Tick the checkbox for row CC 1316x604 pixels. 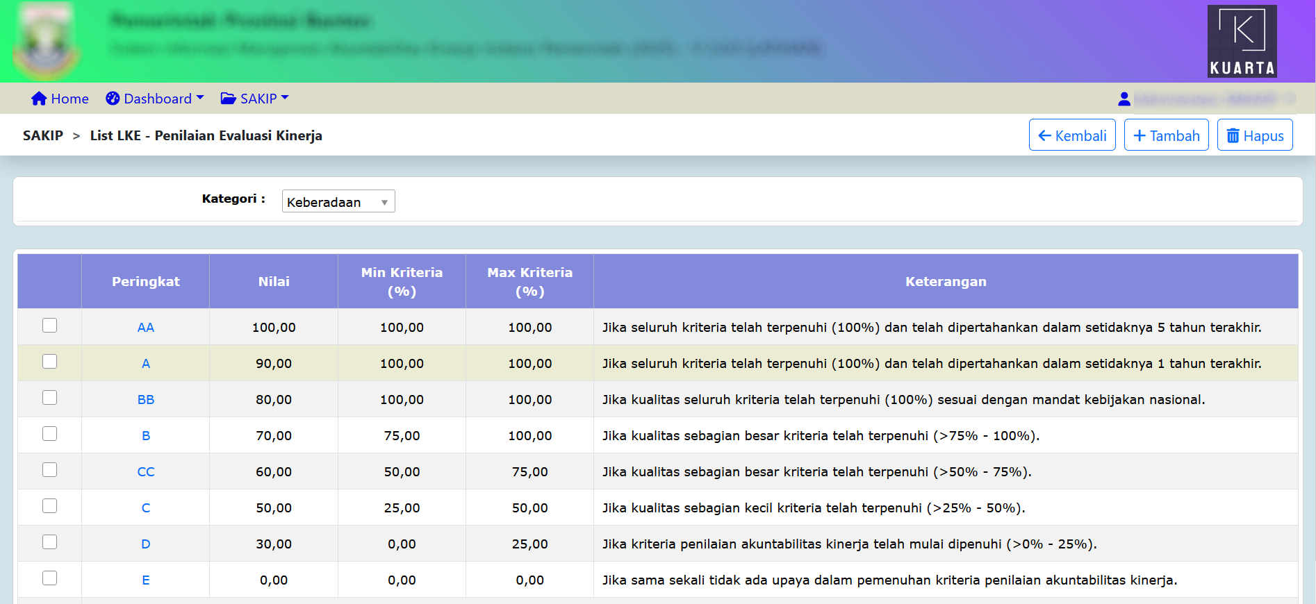tap(49, 470)
